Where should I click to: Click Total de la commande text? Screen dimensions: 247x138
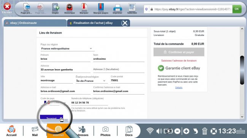click(x=169, y=44)
